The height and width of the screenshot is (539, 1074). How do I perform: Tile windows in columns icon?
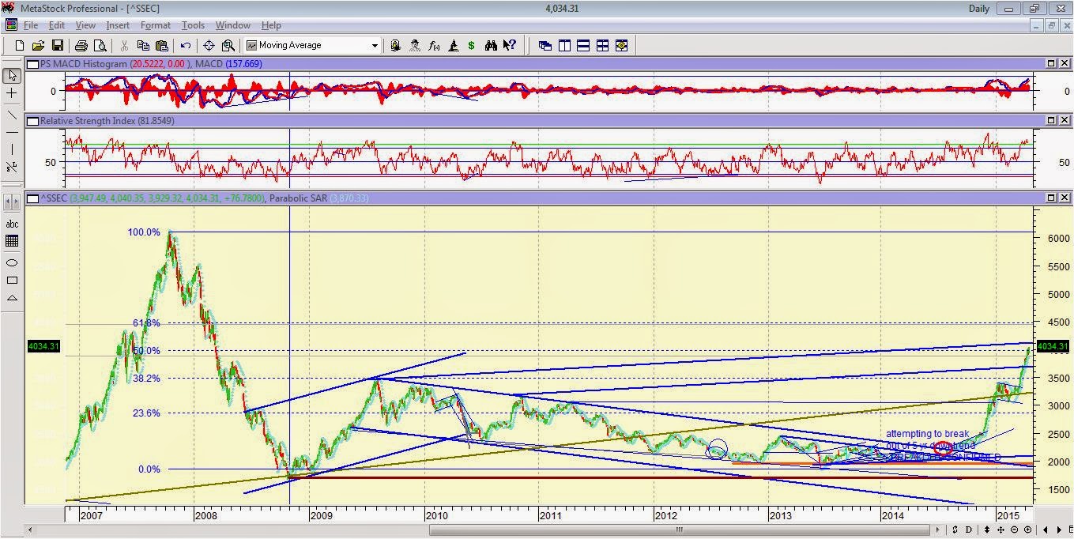pos(564,46)
